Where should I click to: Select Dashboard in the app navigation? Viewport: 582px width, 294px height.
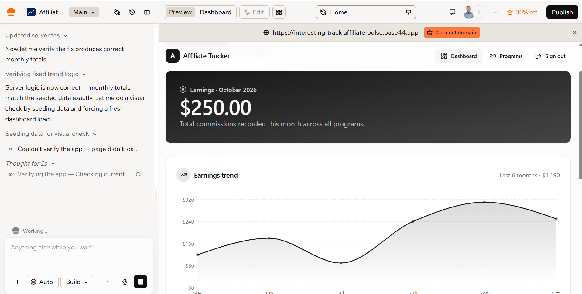tap(459, 56)
